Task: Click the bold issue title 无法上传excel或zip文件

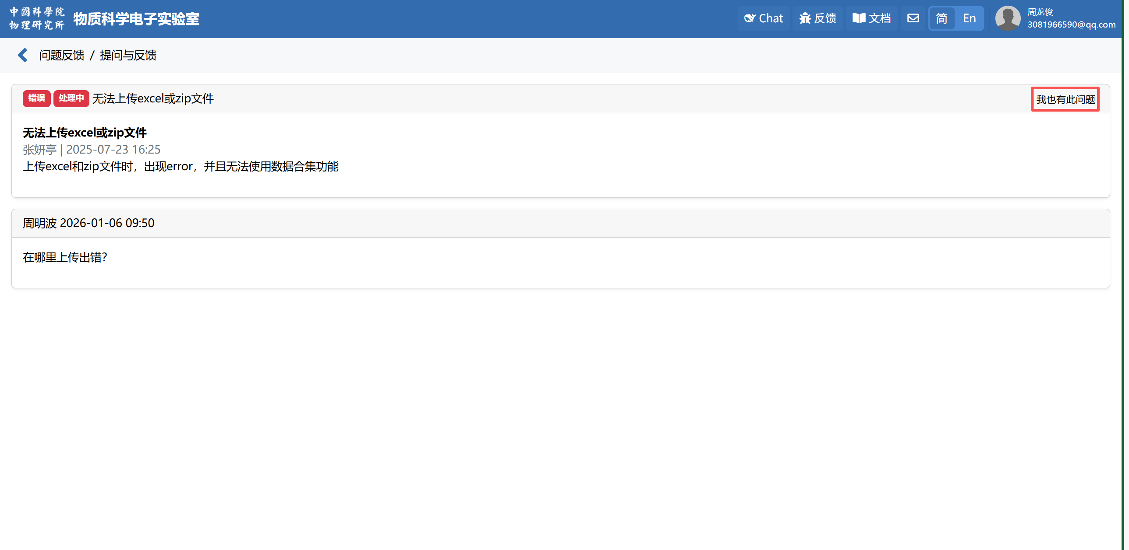Action: [x=85, y=133]
